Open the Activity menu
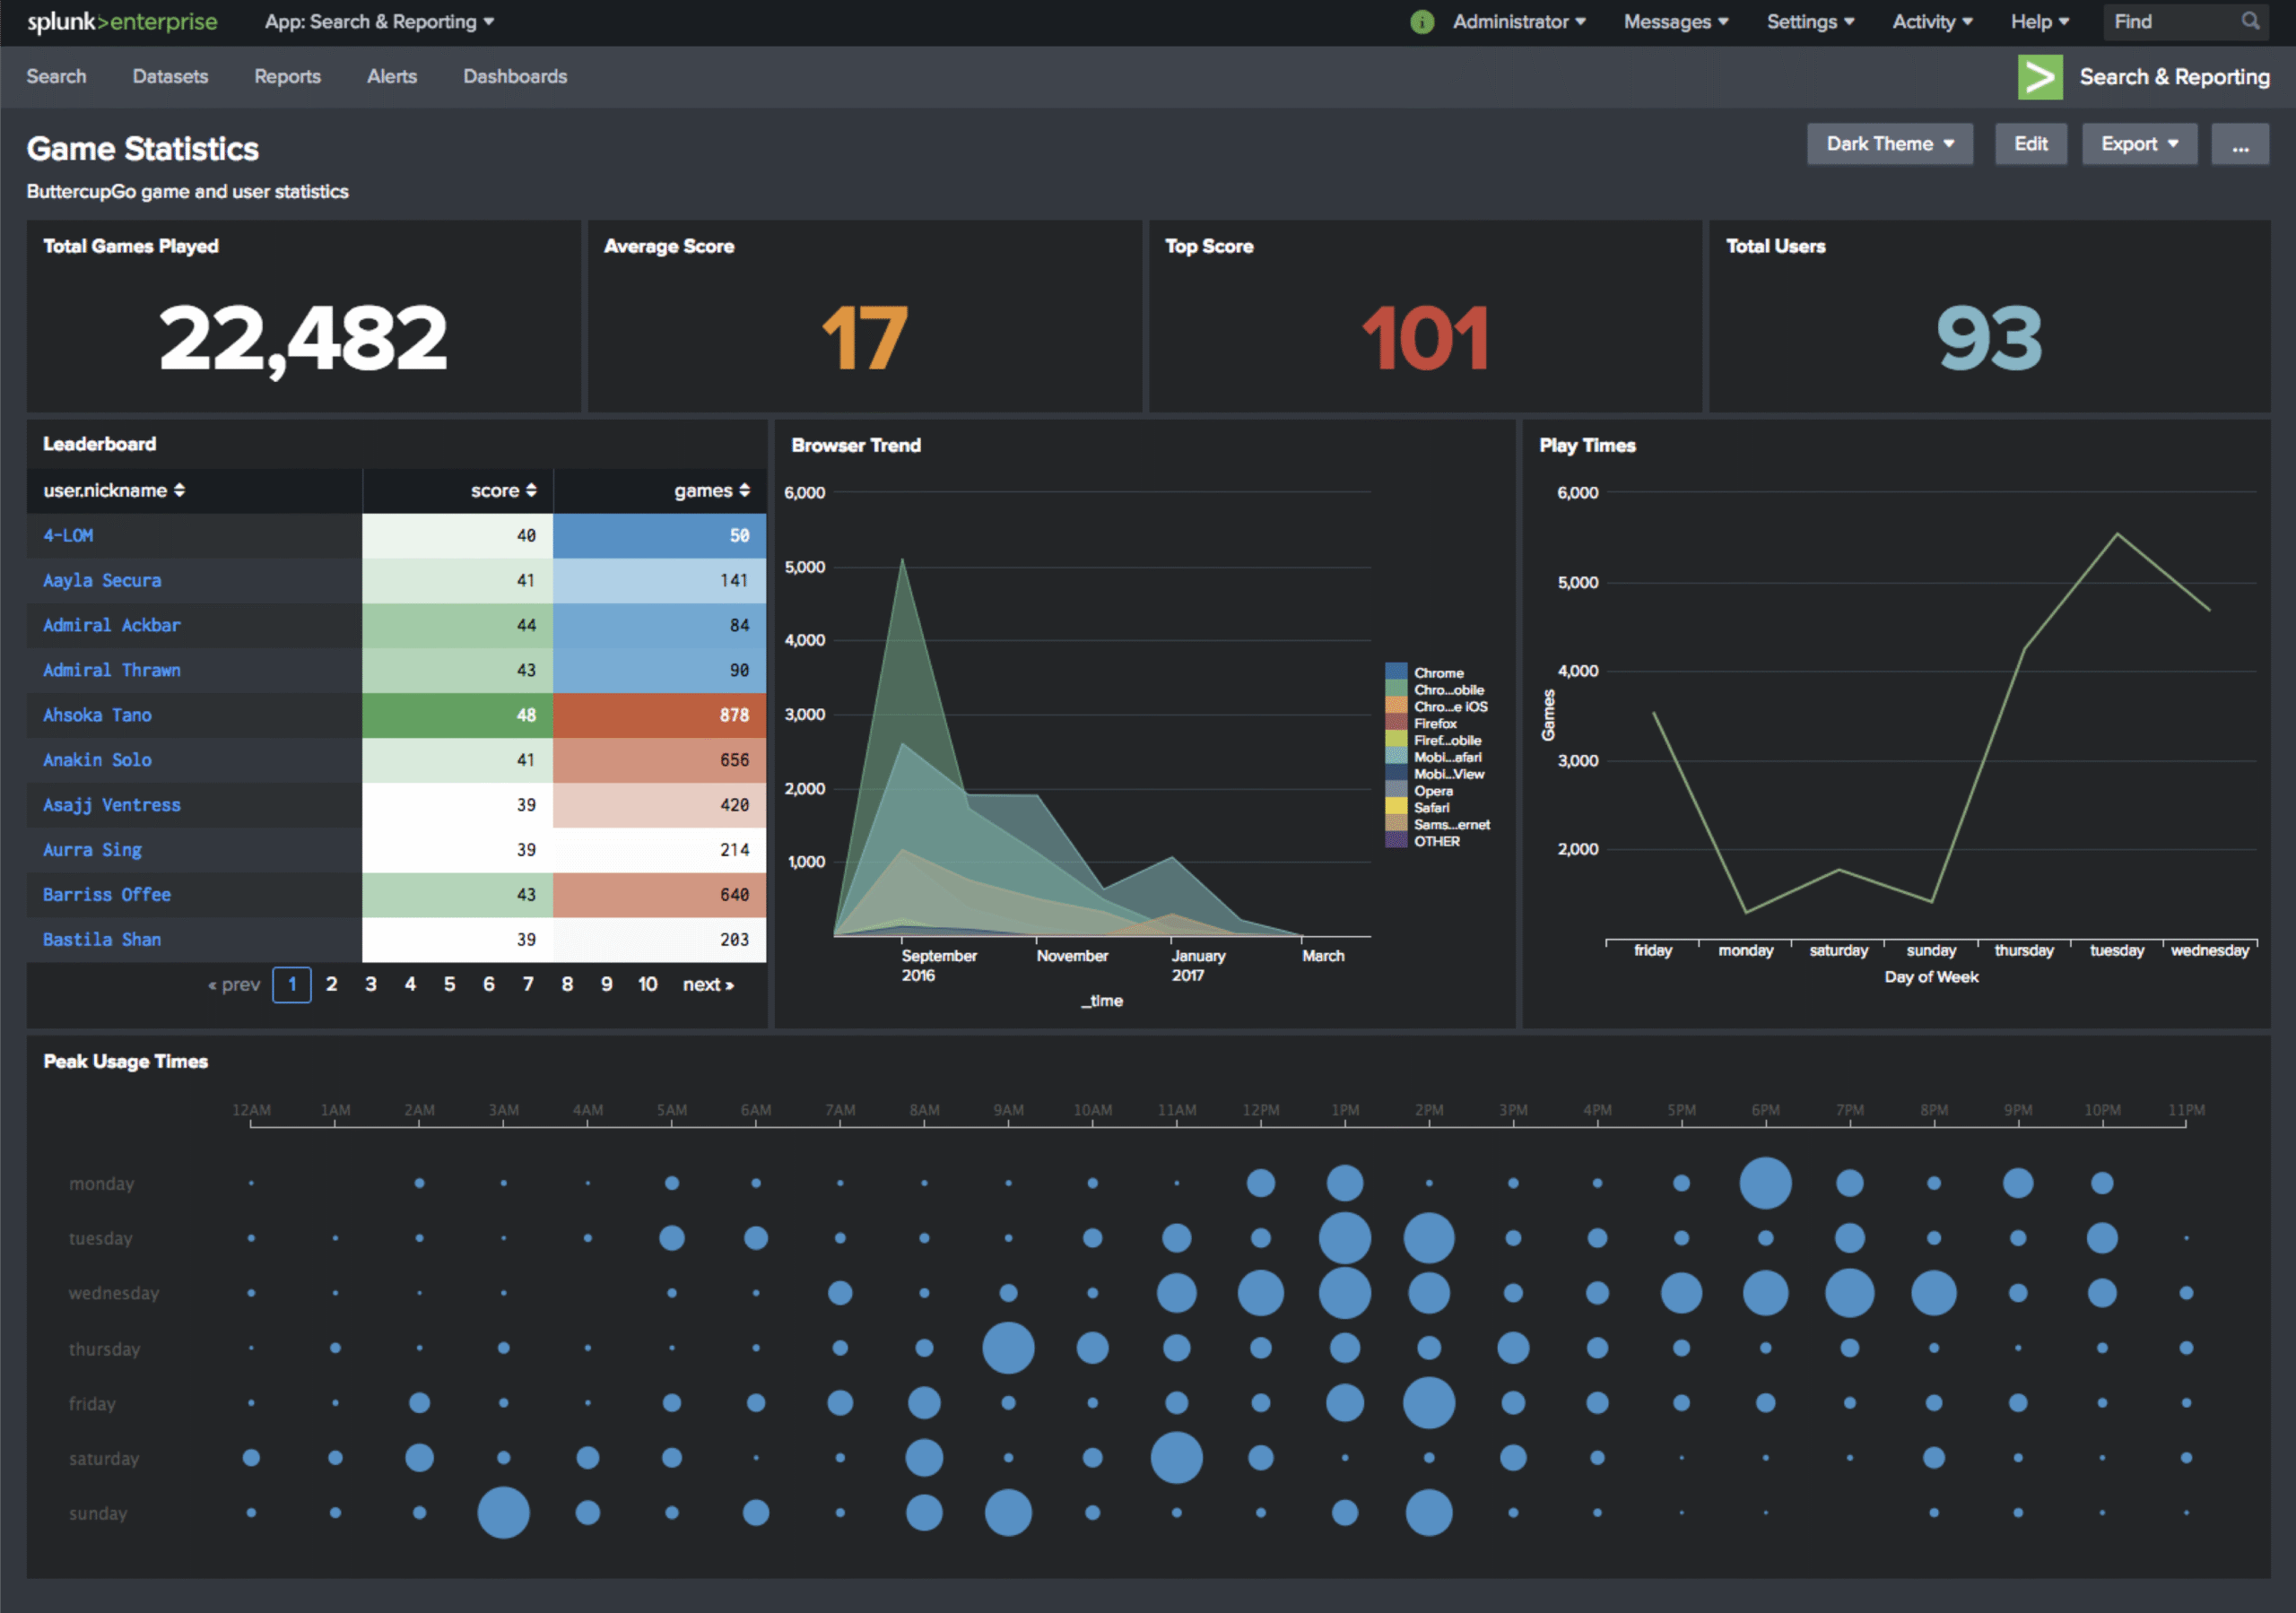Viewport: 2296px width, 1613px height. pyautogui.click(x=1929, y=21)
